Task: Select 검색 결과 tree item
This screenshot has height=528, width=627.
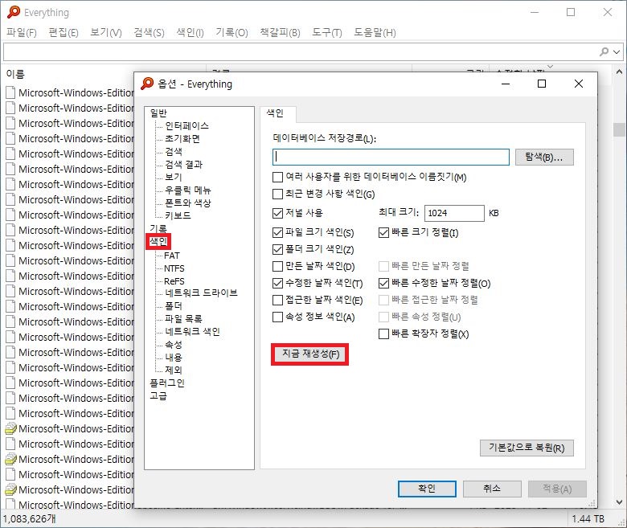Action: [x=183, y=164]
